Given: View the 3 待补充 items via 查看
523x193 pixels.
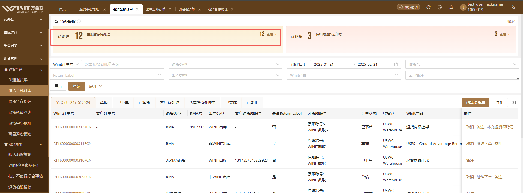Looking at the screenshot, I should point(504,34).
